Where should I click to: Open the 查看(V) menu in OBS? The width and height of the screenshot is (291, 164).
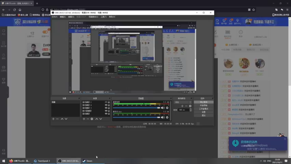pos(71,17)
